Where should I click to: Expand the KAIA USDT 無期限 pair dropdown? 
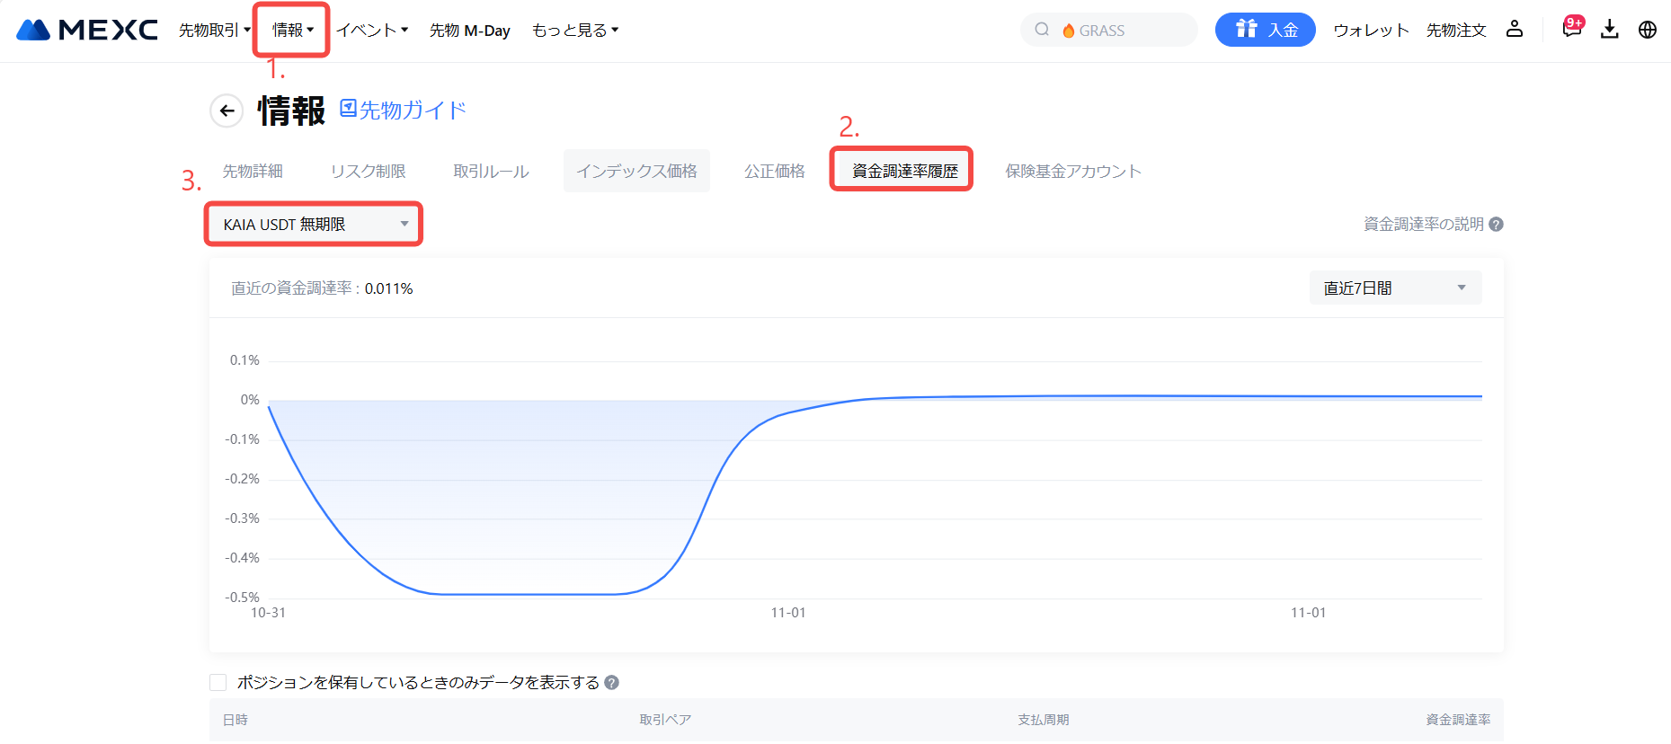314,225
